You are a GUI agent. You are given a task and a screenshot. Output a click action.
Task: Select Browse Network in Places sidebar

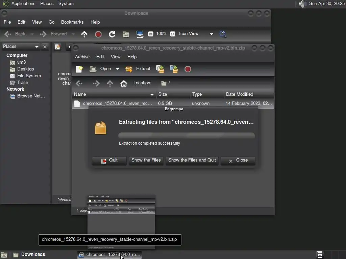point(28,96)
